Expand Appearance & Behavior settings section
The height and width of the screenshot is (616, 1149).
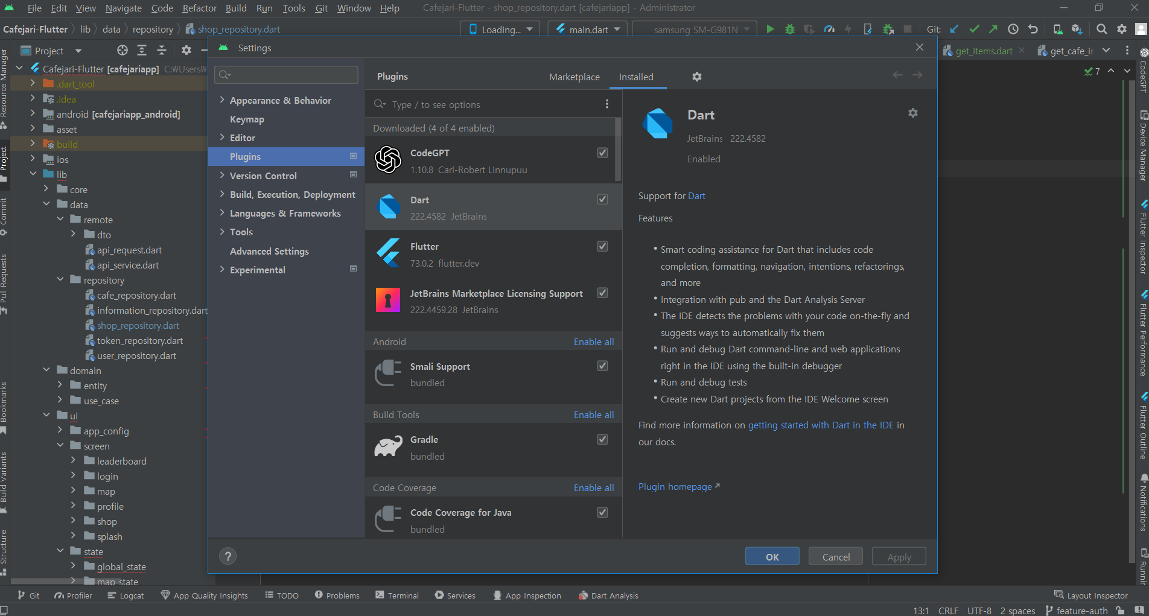[222, 100]
